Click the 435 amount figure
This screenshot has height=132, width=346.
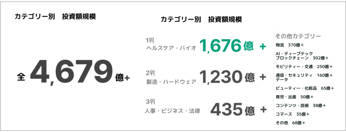[x=227, y=109]
